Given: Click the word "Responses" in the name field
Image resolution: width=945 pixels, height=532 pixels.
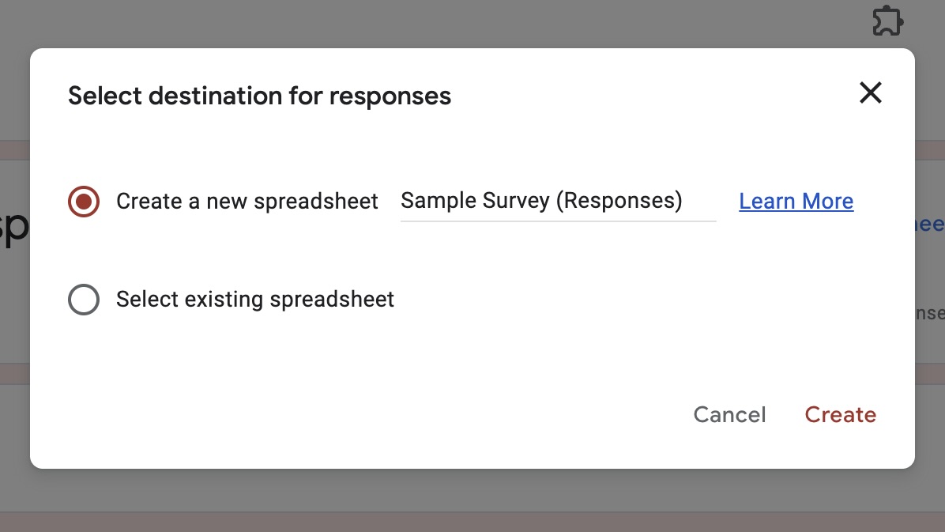Looking at the screenshot, I should (619, 201).
